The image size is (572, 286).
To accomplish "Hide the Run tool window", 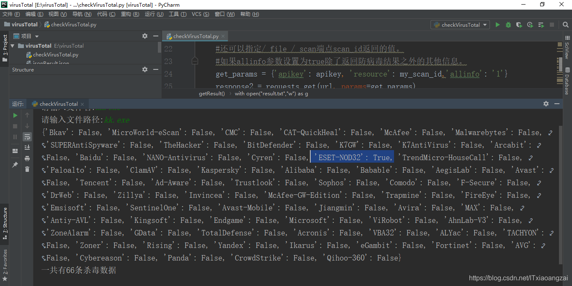I will [x=557, y=103].
